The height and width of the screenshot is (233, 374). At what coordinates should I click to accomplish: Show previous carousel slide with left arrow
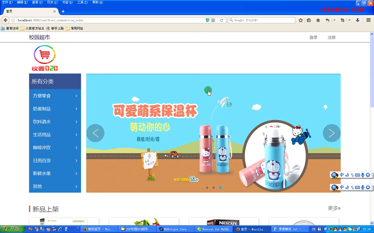click(95, 133)
